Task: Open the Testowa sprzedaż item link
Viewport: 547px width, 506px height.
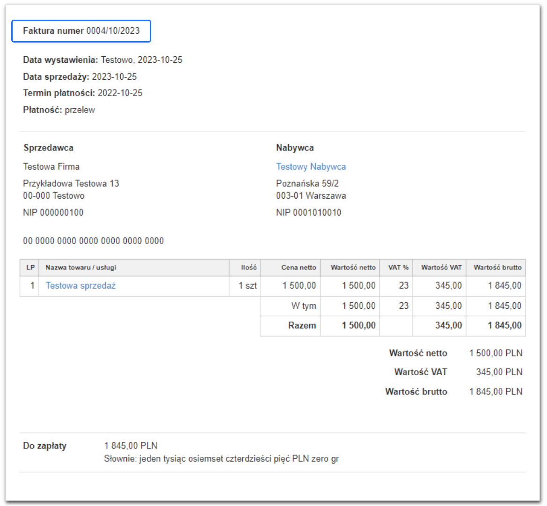Action: point(80,286)
